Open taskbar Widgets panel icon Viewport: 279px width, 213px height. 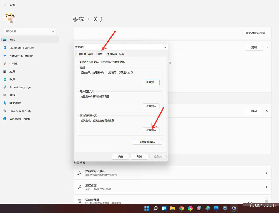pos(164,208)
